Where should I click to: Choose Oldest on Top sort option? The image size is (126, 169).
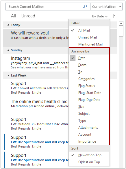pos(89,162)
